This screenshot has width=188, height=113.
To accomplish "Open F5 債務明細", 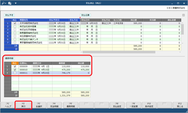I will click(x=71, y=105).
